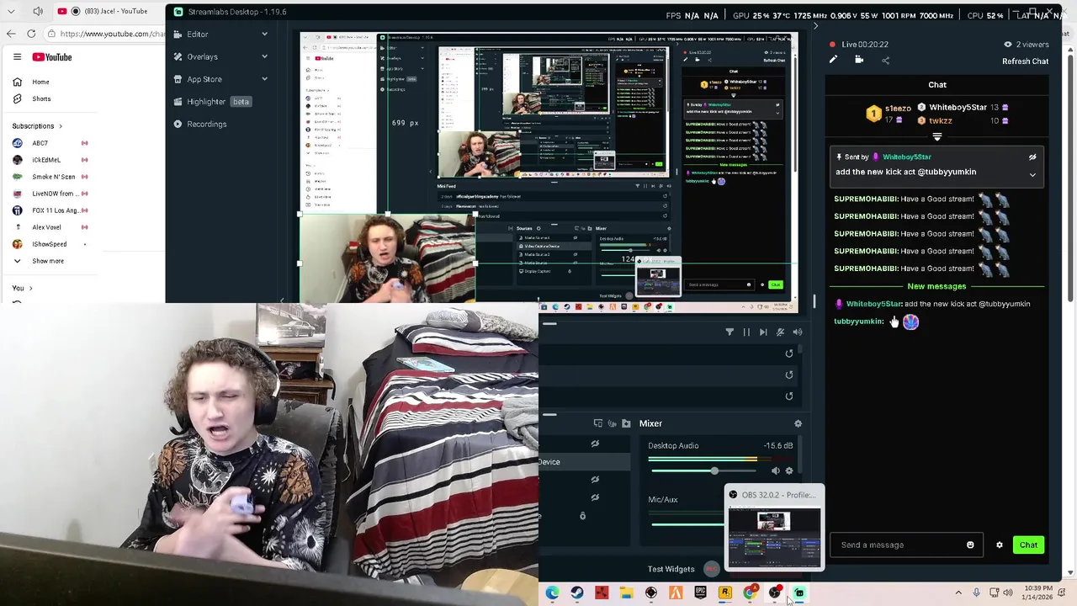1077x606 pixels.
Task: Add a folder in Sources panel
Action: click(x=626, y=423)
